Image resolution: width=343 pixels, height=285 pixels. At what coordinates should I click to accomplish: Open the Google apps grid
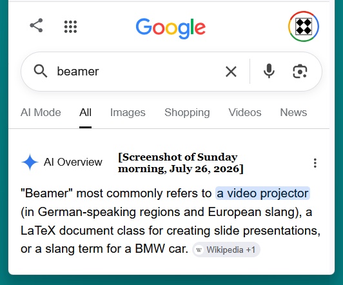click(70, 26)
